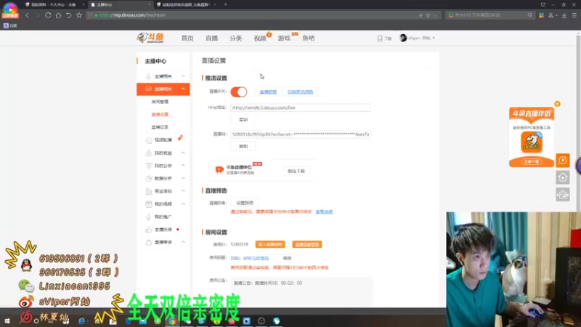
Task: Click copy button under rtmp address
Action: [243, 120]
